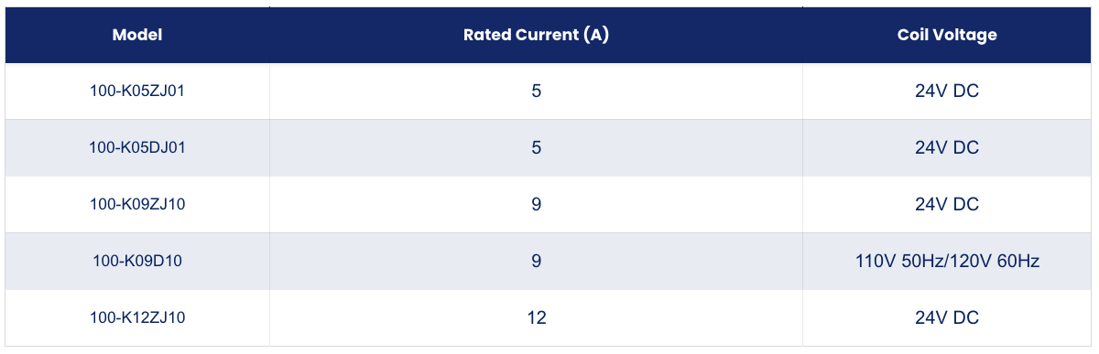This screenshot has height=354, width=1099.
Task: Click 24V DC in 100-K12ZJ10 row
Action: 947,318
